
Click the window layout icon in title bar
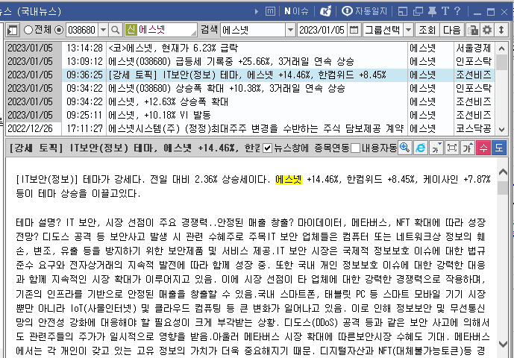coord(403,11)
